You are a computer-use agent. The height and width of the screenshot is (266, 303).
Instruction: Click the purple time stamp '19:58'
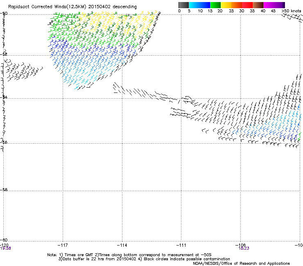(5, 248)
